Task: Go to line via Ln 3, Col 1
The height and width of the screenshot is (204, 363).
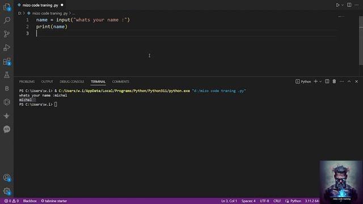Action: pyautogui.click(x=229, y=201)
